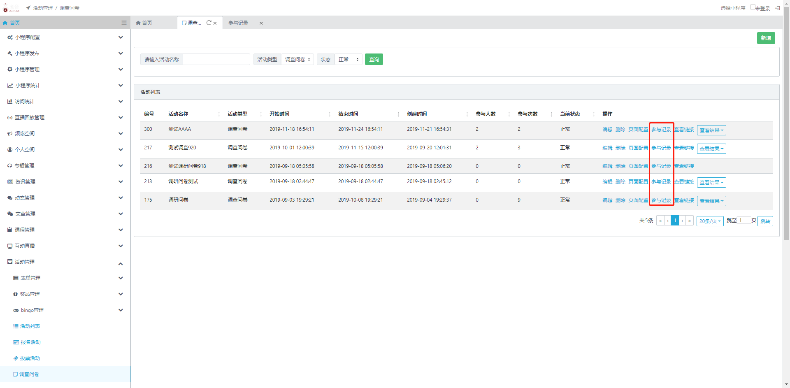
Task: Switch to the 首页 tab
Action: click(x=144, y=23)
